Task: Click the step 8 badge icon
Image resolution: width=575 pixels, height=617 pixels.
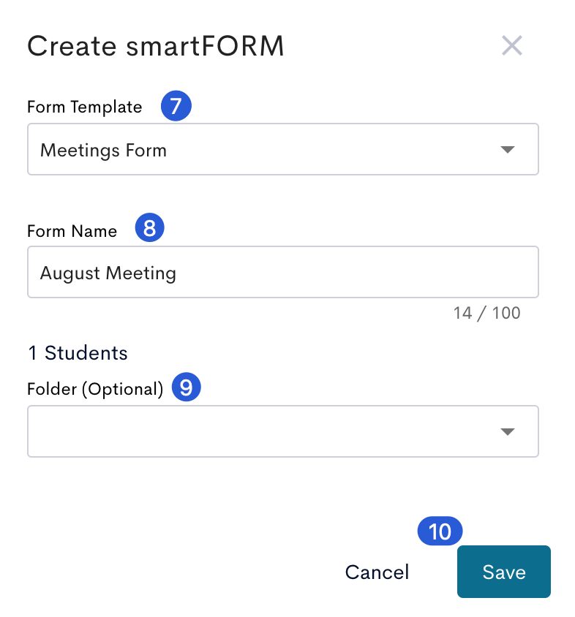Action: (150, 227)
